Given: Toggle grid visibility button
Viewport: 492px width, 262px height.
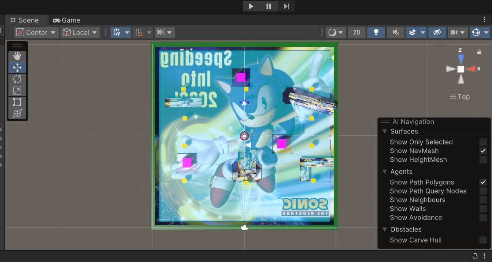Looking at the screenshot, I should 117,32.
